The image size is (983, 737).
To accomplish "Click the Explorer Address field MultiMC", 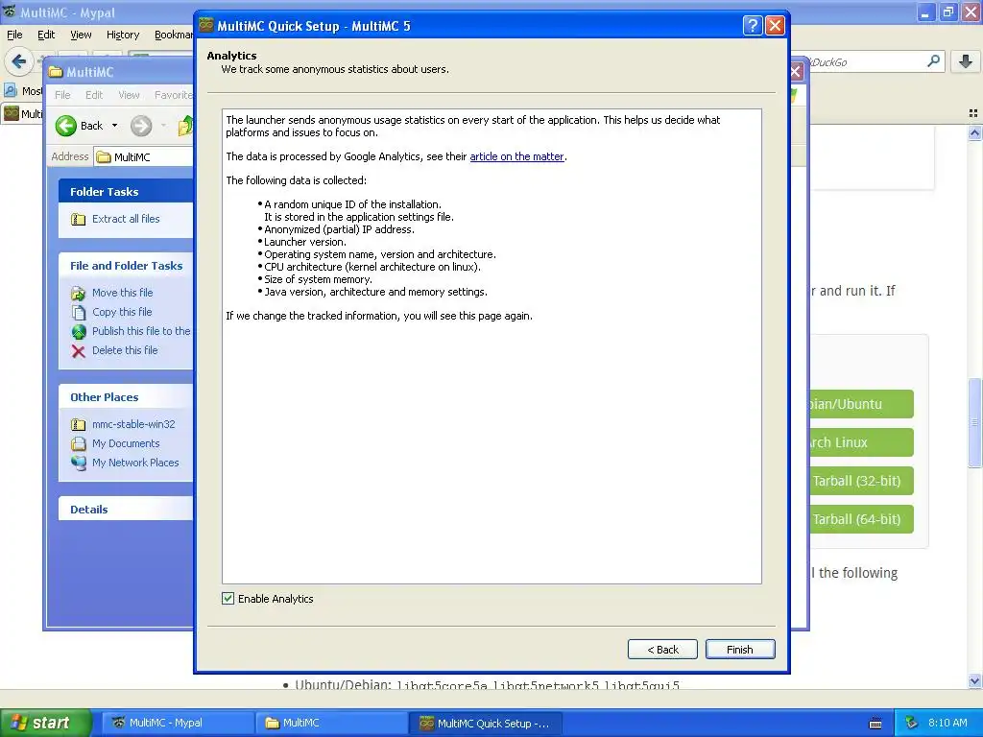I will click(x=144, y=156).
